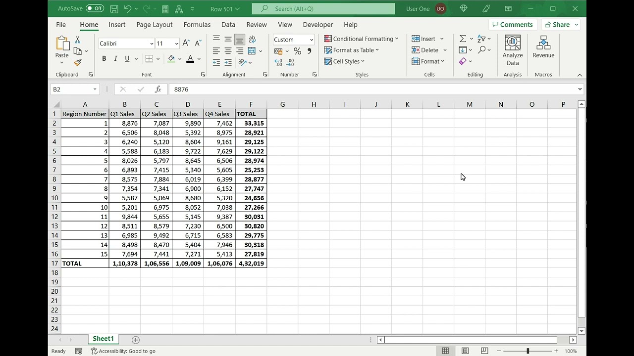Switch to the Page Layout tab
The width and height of the screenshot is (634, 356).
[x=155, y=25]
